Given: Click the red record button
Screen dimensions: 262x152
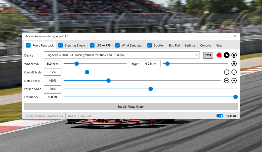Looking at the screenshot, I should (x=219, y=55).
